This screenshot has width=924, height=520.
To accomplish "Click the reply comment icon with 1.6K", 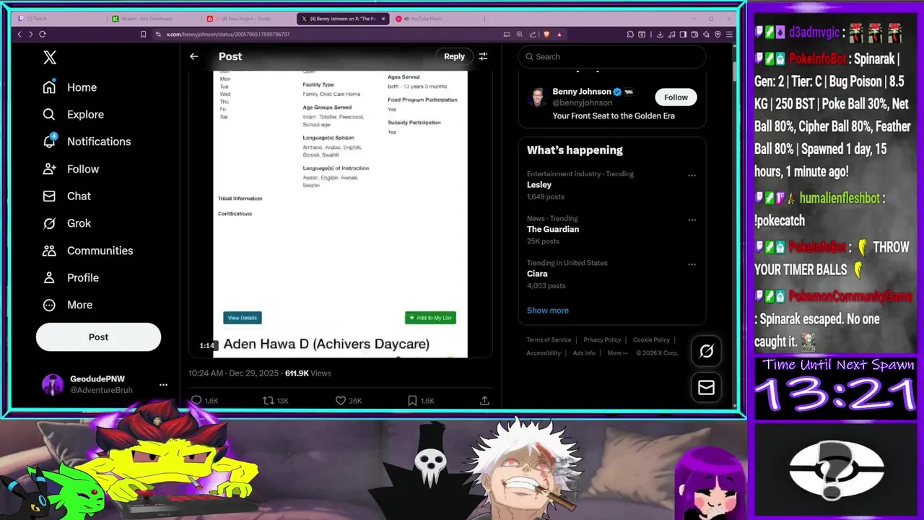I will [x=196, y=400].
